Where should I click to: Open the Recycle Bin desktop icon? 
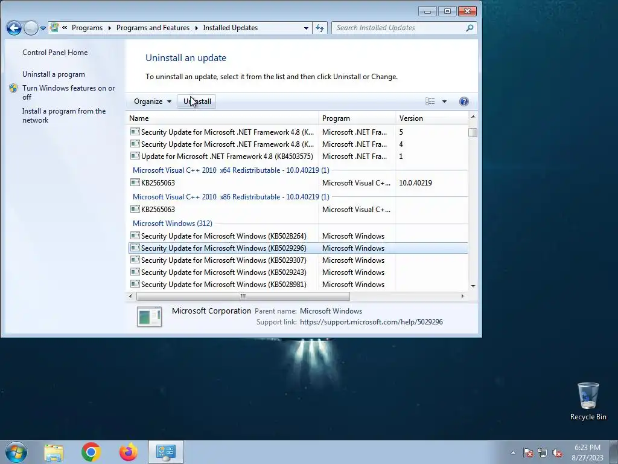(x=588, y=402)
